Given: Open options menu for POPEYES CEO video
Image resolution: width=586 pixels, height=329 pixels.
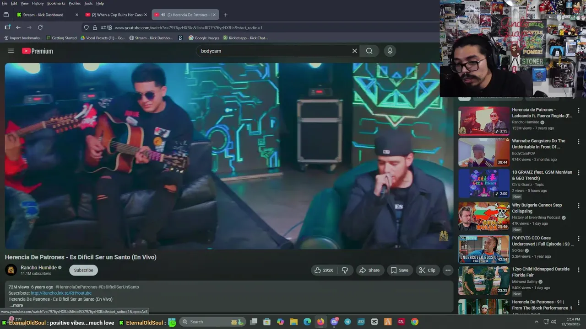Looking at the screenshot, I should point(579,239).
